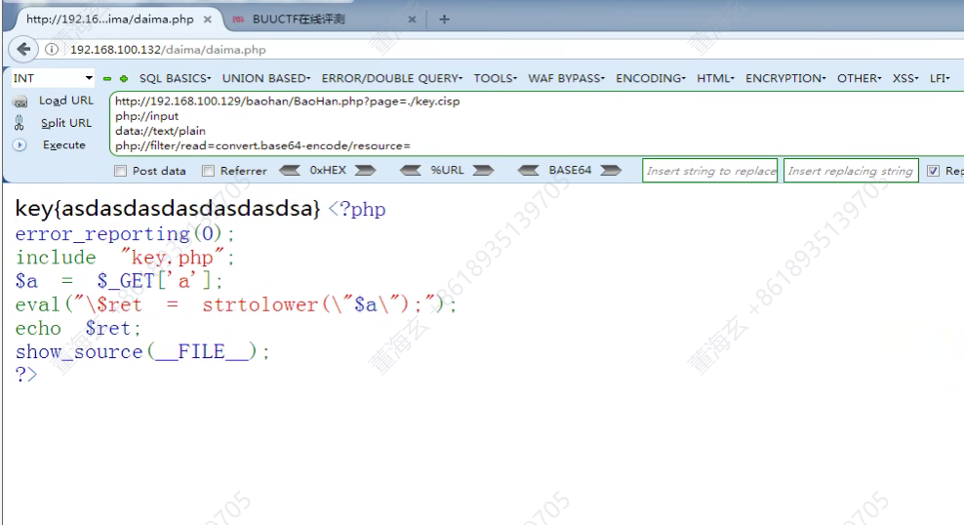Click the data://text/plain line in text area
The height and width of the screenshot is (525, 964).
pos(160,131)
